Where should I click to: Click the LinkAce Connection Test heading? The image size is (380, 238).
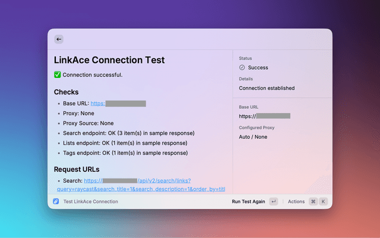109,60
